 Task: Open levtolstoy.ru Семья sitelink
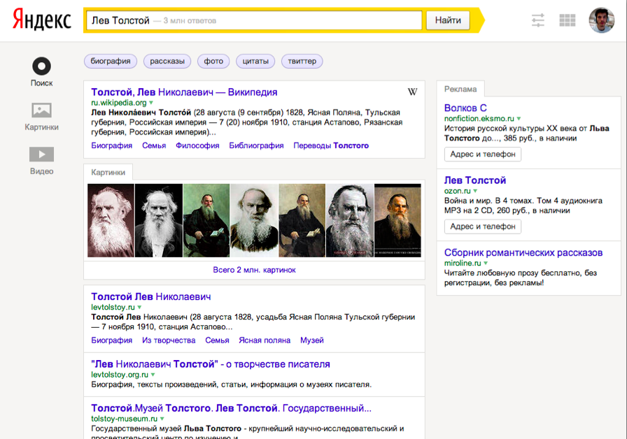tap(217, 340)
